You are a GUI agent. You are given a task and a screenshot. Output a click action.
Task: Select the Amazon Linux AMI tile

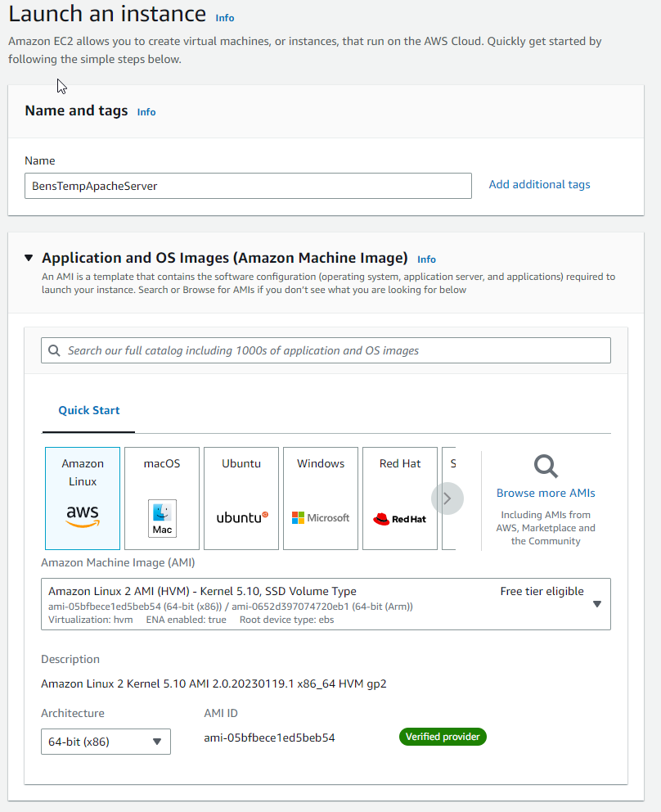(x=83, y=498)
